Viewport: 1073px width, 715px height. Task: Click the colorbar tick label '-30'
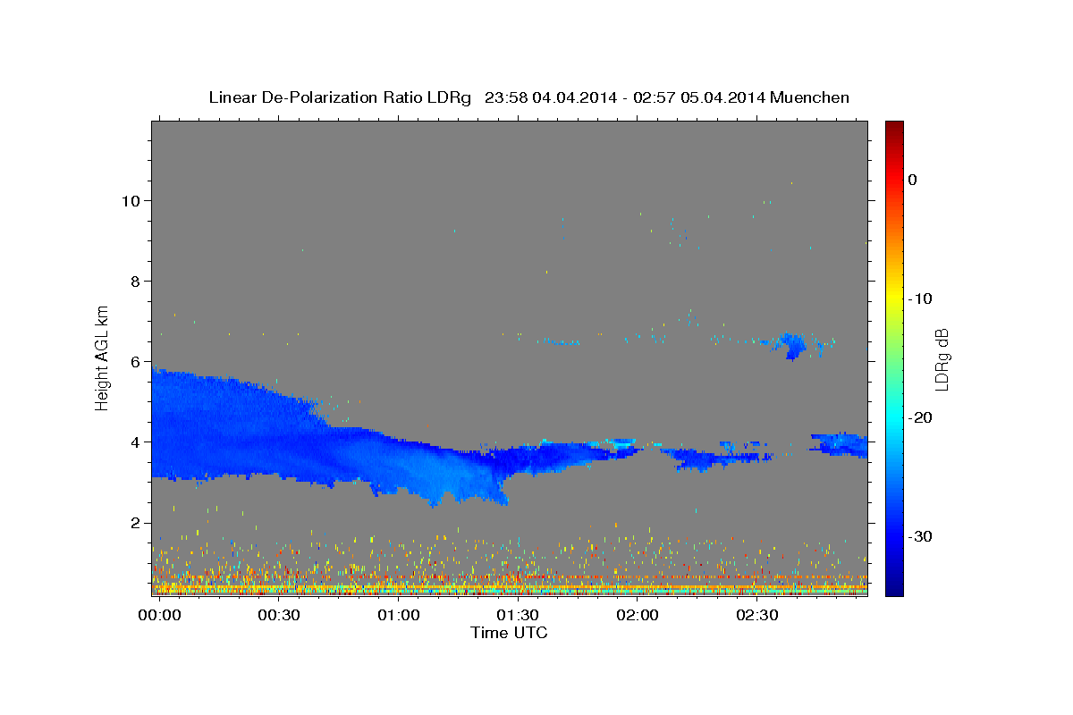[921, 536]
